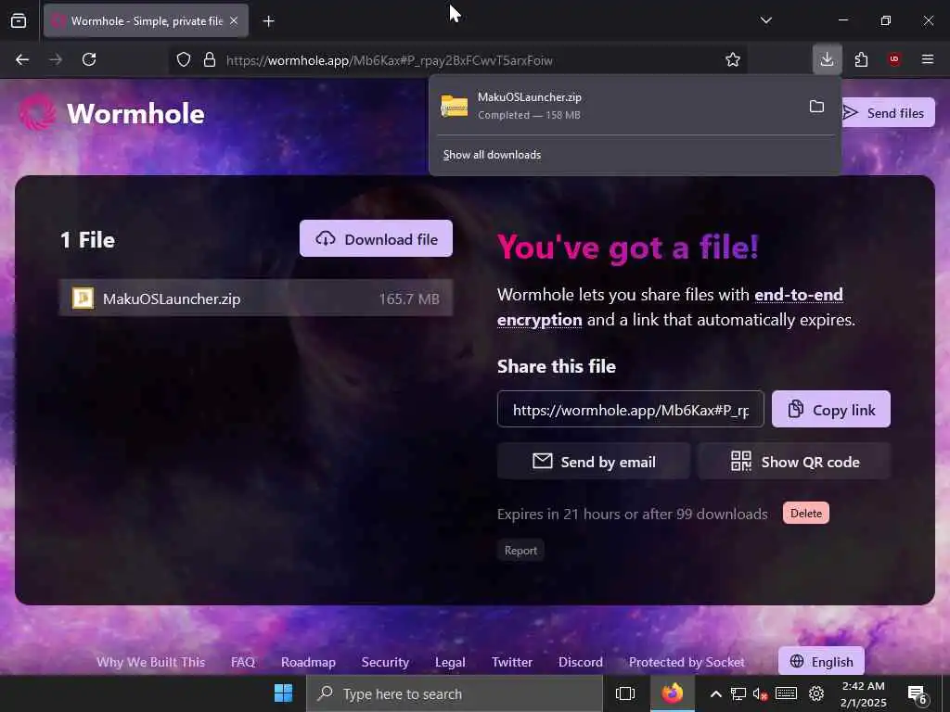Open uBlock Origin extension icon

click(x=893, y=59)
